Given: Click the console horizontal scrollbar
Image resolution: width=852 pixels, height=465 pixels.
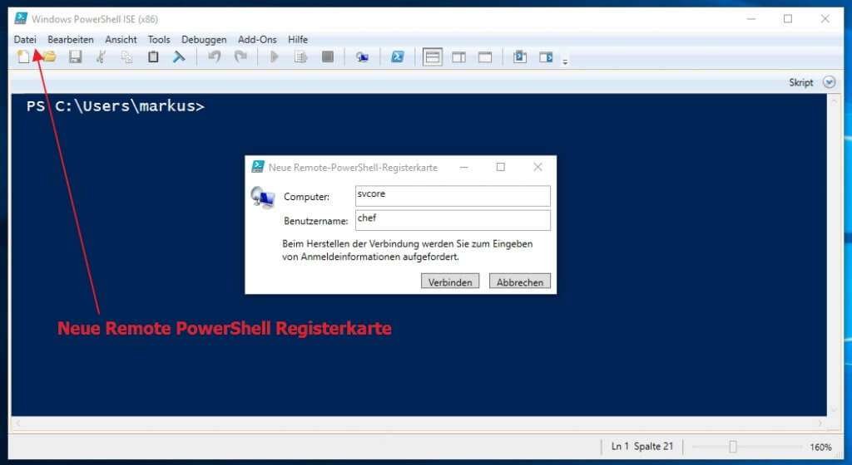Looking at the screenshot, I should point(419,423).
